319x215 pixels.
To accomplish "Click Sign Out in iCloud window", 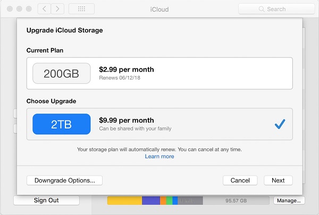I will (46, 200).
